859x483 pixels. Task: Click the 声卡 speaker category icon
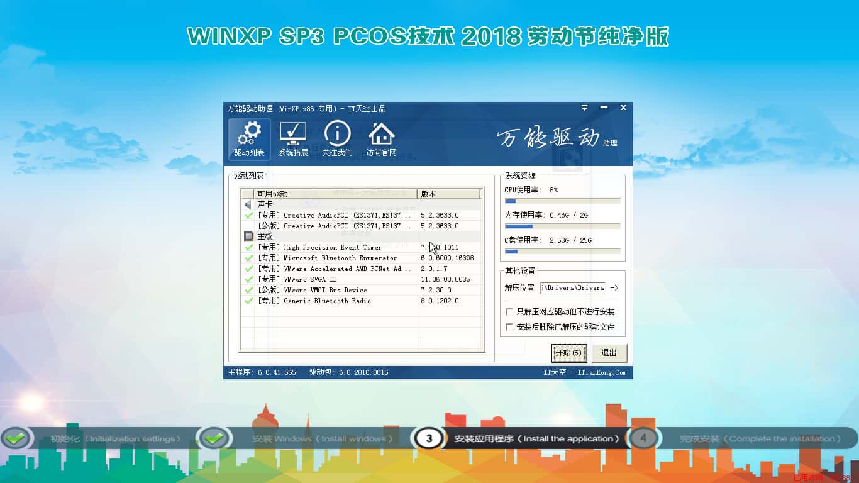(x=248, y=204)
